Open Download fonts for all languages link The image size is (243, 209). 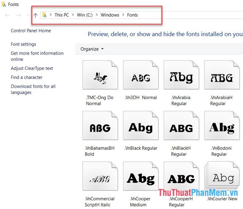33,89
